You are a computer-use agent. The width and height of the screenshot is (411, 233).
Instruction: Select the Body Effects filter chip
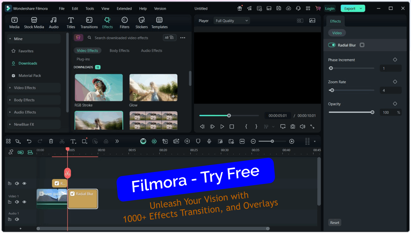119,50
